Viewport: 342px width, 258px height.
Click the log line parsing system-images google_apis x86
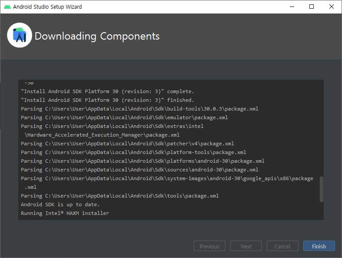(167, 183)
